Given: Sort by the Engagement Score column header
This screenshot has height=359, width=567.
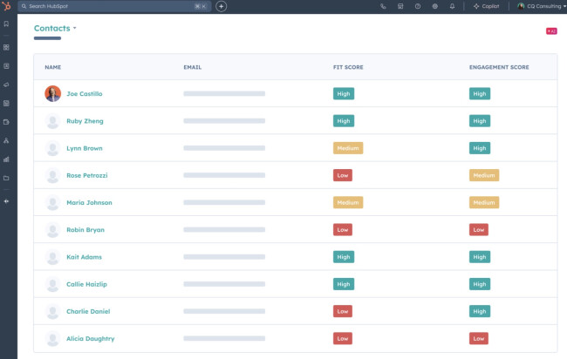Looking at the screenshot, I should pyautogui.click(x=498, y=67).
